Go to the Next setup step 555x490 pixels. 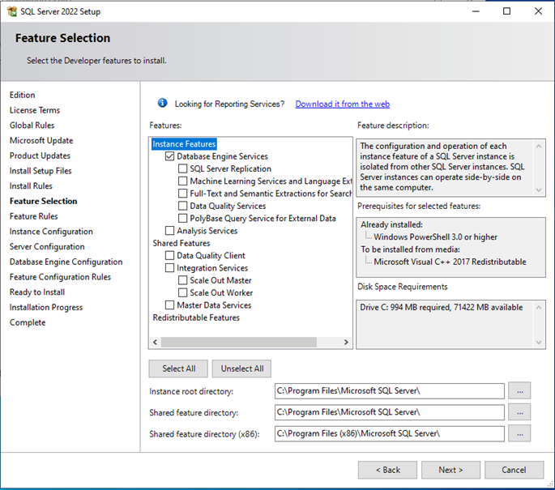coord(450,470)
